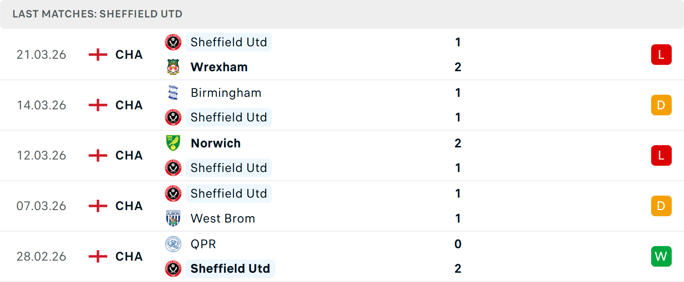This screenshot has width=684, height=282.
Task: Click the score 2 next to Sheffield Utd versus QPR
Action: click(458, 269)
